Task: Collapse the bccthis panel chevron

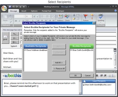Action: [3, 76]
